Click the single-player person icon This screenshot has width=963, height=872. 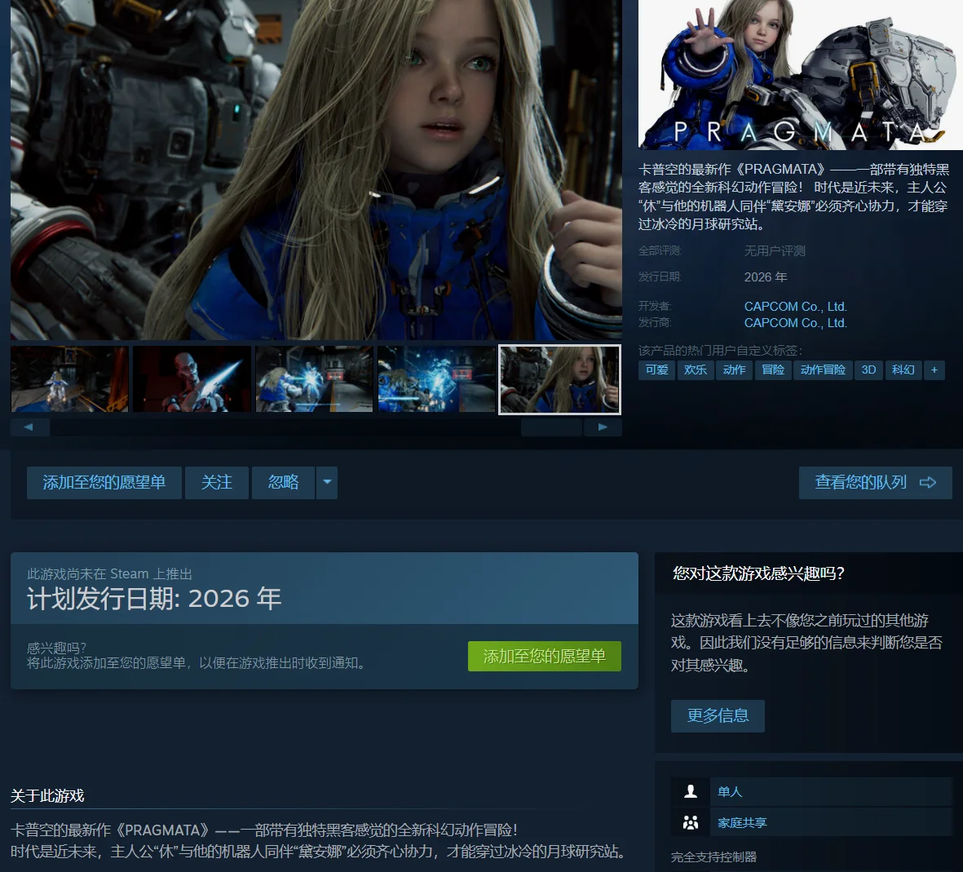click(x=691, y=791)
